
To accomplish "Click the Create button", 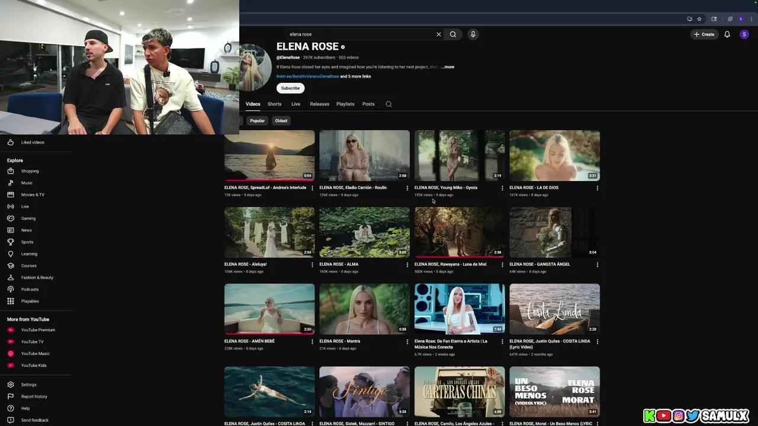I will pyautogui.click(x=704, y=34).
